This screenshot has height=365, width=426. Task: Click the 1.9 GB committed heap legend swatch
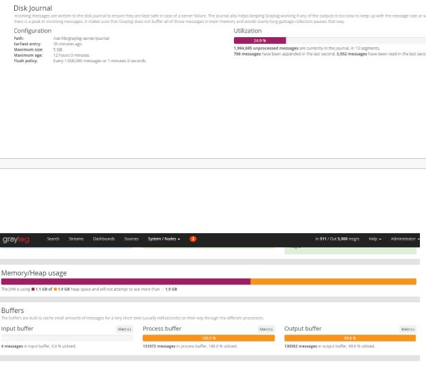click(55, 289)
